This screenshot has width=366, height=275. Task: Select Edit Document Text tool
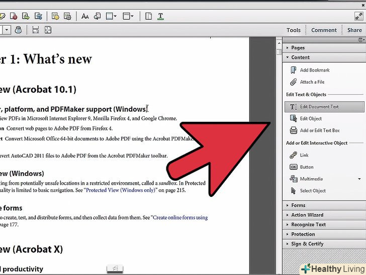324,107
